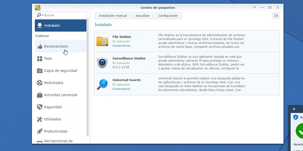Open Surveillance Station package title
The image size is (303, 151).
[129, 59]
